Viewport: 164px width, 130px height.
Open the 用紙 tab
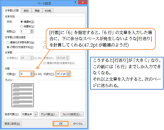click(x=37, y=11)
